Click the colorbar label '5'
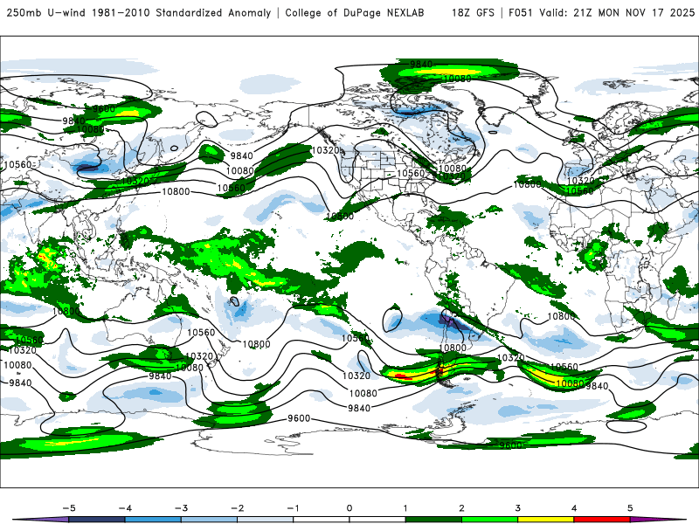The width and height of the screenshot is (699, 524). pyautogui.click(x=630, y=508)
